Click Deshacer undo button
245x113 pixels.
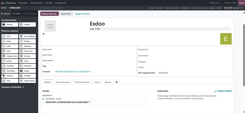pos(45,8)
